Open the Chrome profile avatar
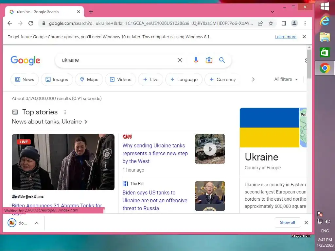 click(294, 23)
